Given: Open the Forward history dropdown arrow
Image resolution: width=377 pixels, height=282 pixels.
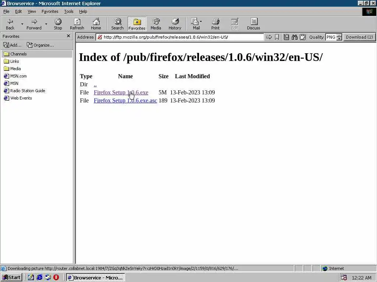Looking at the screenshot, I should coord(46,24).
